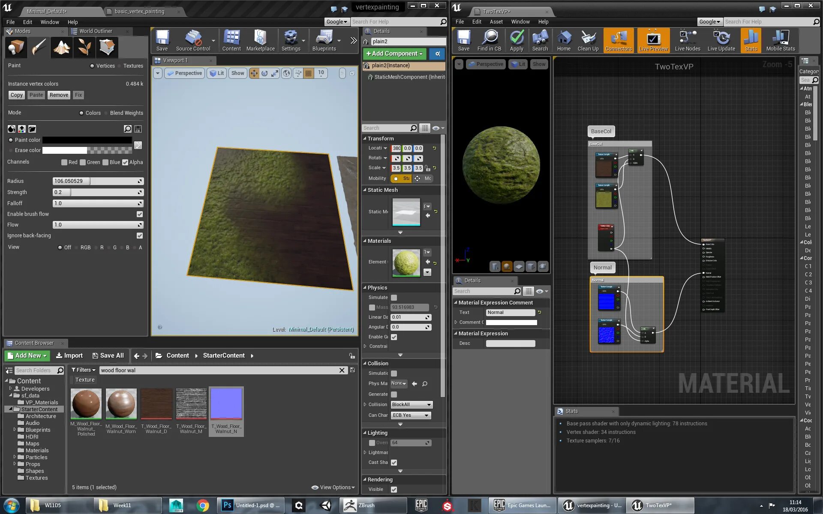Open the Add Component dropdown
Viewport: 823px width, 514px height.
394,54
